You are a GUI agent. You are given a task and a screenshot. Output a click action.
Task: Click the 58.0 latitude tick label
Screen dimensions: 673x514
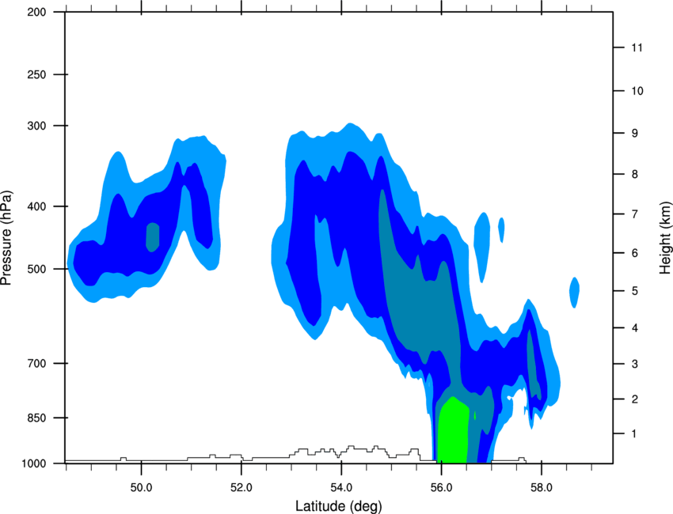click(x=542, y=488)
